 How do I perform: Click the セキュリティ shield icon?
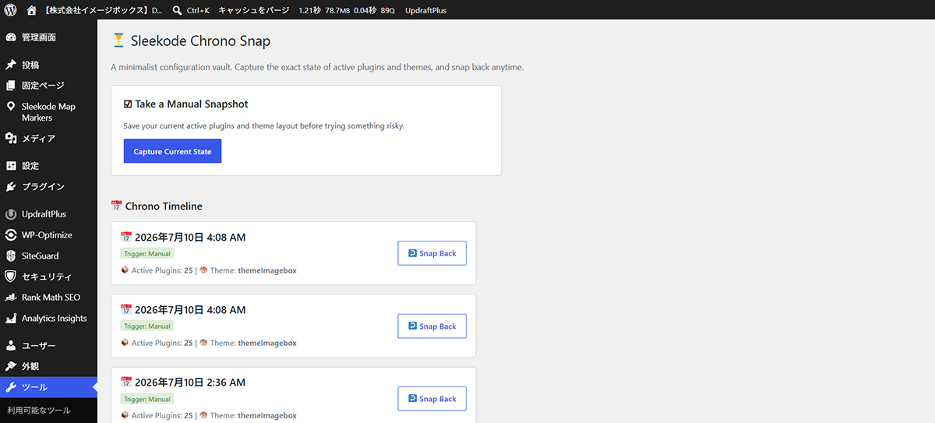coord(11,277)
